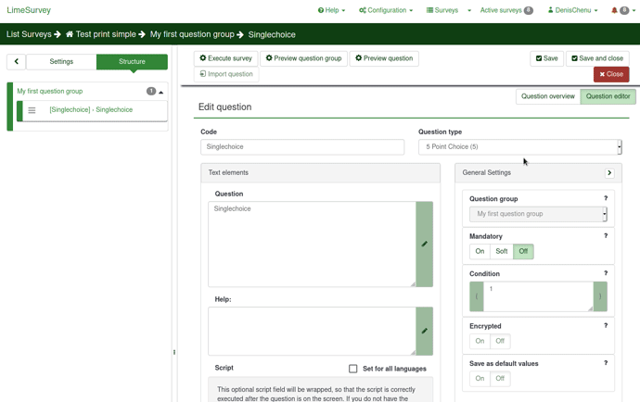Switch to the Settings tab in sidebar
Screen dimensions: 640x402
coord(61,62)
